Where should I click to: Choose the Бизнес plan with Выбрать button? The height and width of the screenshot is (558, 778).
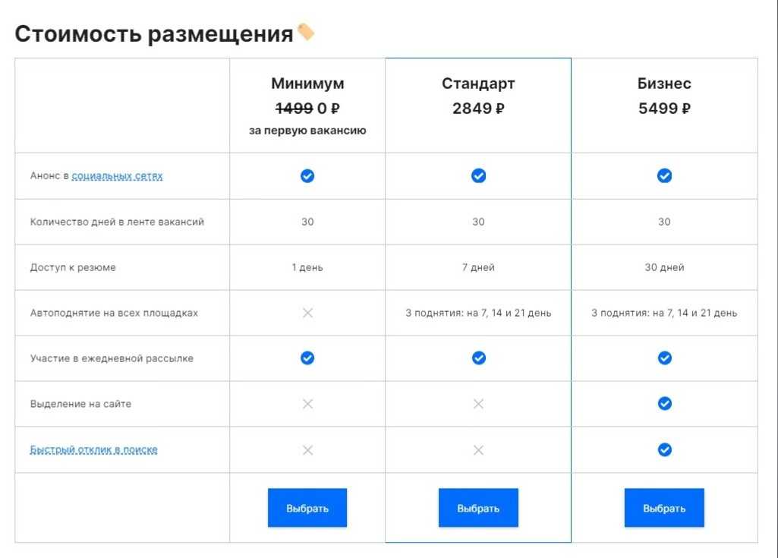[x=664, y=508]
